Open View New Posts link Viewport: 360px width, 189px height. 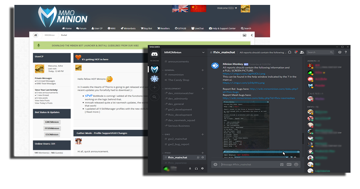coord(42,101)
